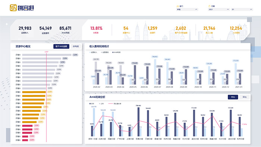The width and height of the screenshot is (261, 147).
Task: Toggle the Amb利润 legend series in the revenue chart
Action: tap(116, 52)
